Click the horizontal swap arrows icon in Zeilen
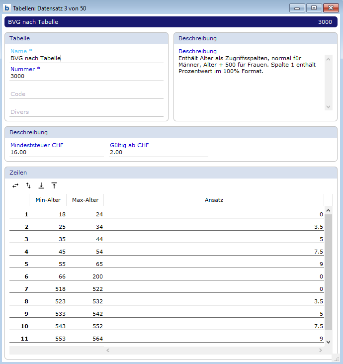This screenshot has height=364, width=343. point(15,185)
